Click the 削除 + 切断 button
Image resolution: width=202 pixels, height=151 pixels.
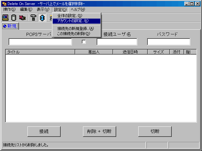click(99, 131)
